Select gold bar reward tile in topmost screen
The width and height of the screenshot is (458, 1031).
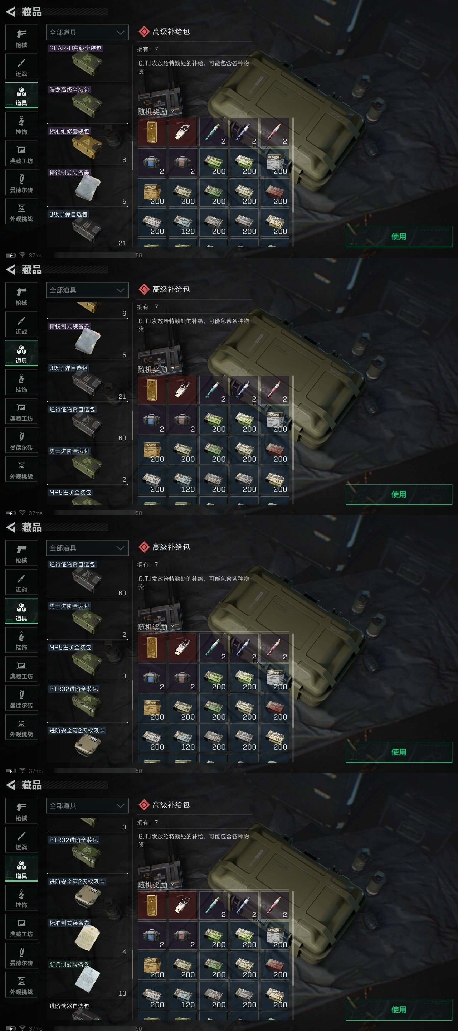[152, 132]
